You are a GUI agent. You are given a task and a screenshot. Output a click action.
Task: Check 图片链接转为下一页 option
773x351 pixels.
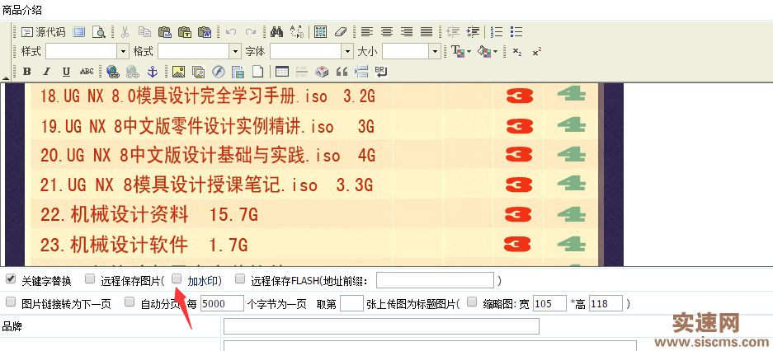[11, 302]
